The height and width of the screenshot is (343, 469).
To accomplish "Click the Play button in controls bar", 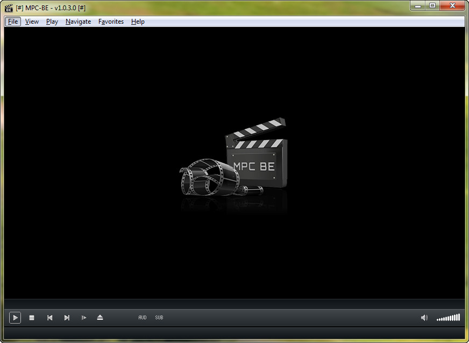I will coord(15,318).
